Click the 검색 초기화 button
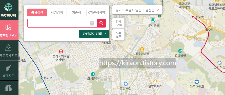Screen dimensions: 225x95 coord(118,23)
